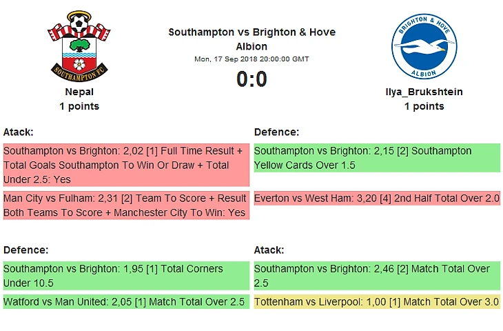Select Total Corners Under 10.5 bet
The height and width of the screenshot is (331, 503).
tap(125, 275)
